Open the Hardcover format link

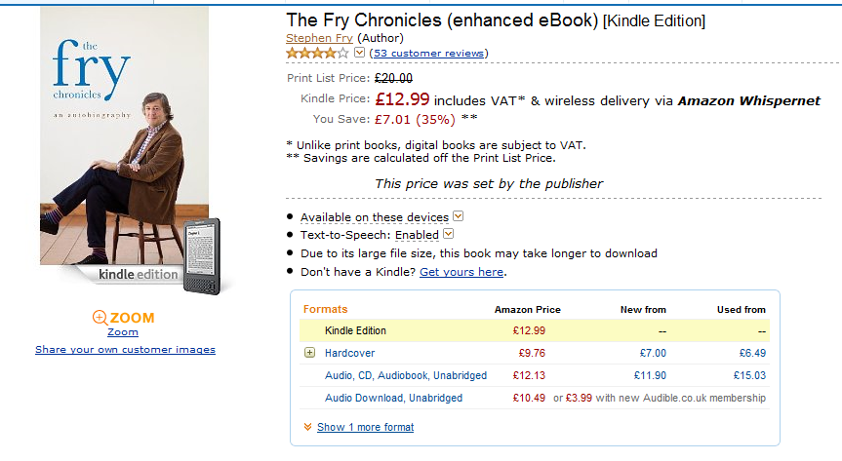349,353
